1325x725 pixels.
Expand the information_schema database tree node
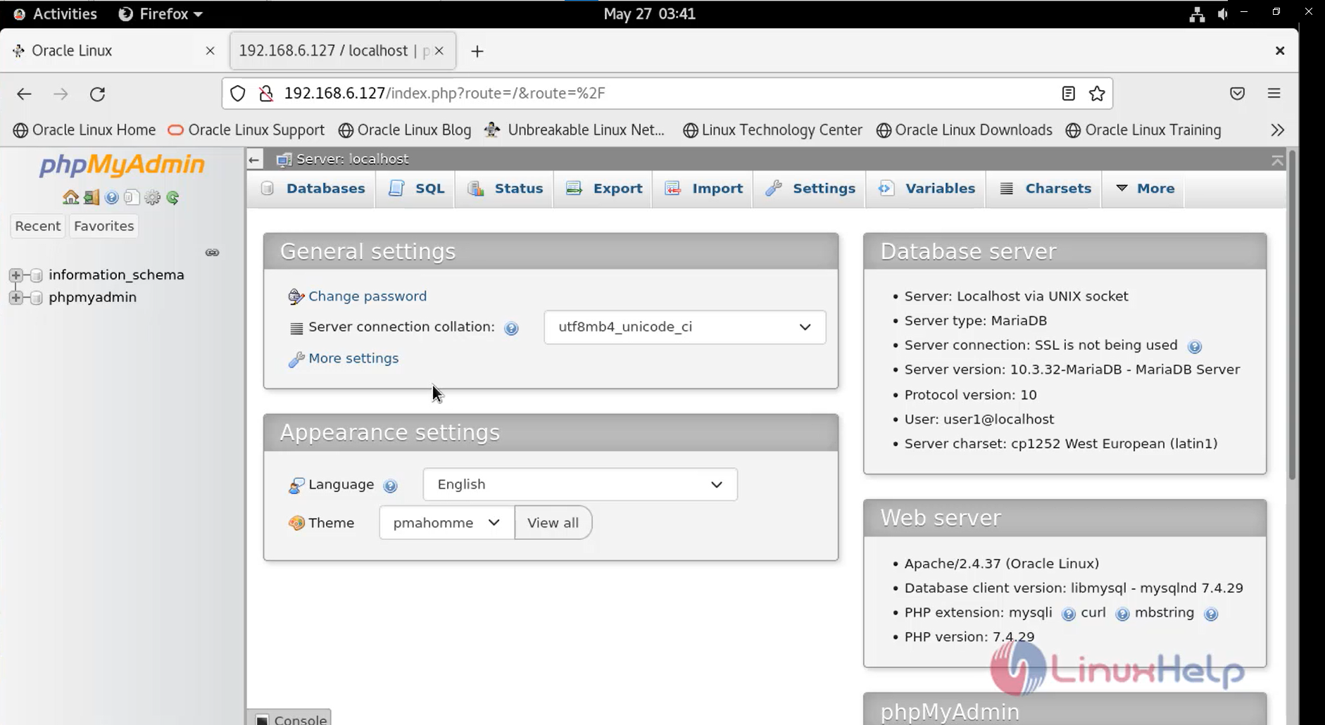point(15,275)
